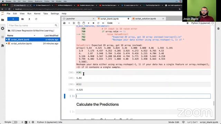This screenshot has height=124, width=221.
Task: Open the table of contents sidebar
Action: pyautogui.click(x=2, y=37)
